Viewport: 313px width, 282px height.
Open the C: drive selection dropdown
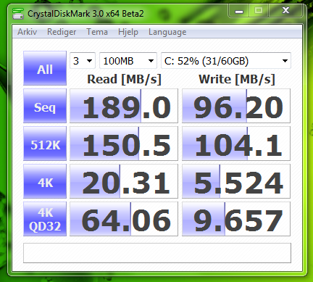click(226, 61)
